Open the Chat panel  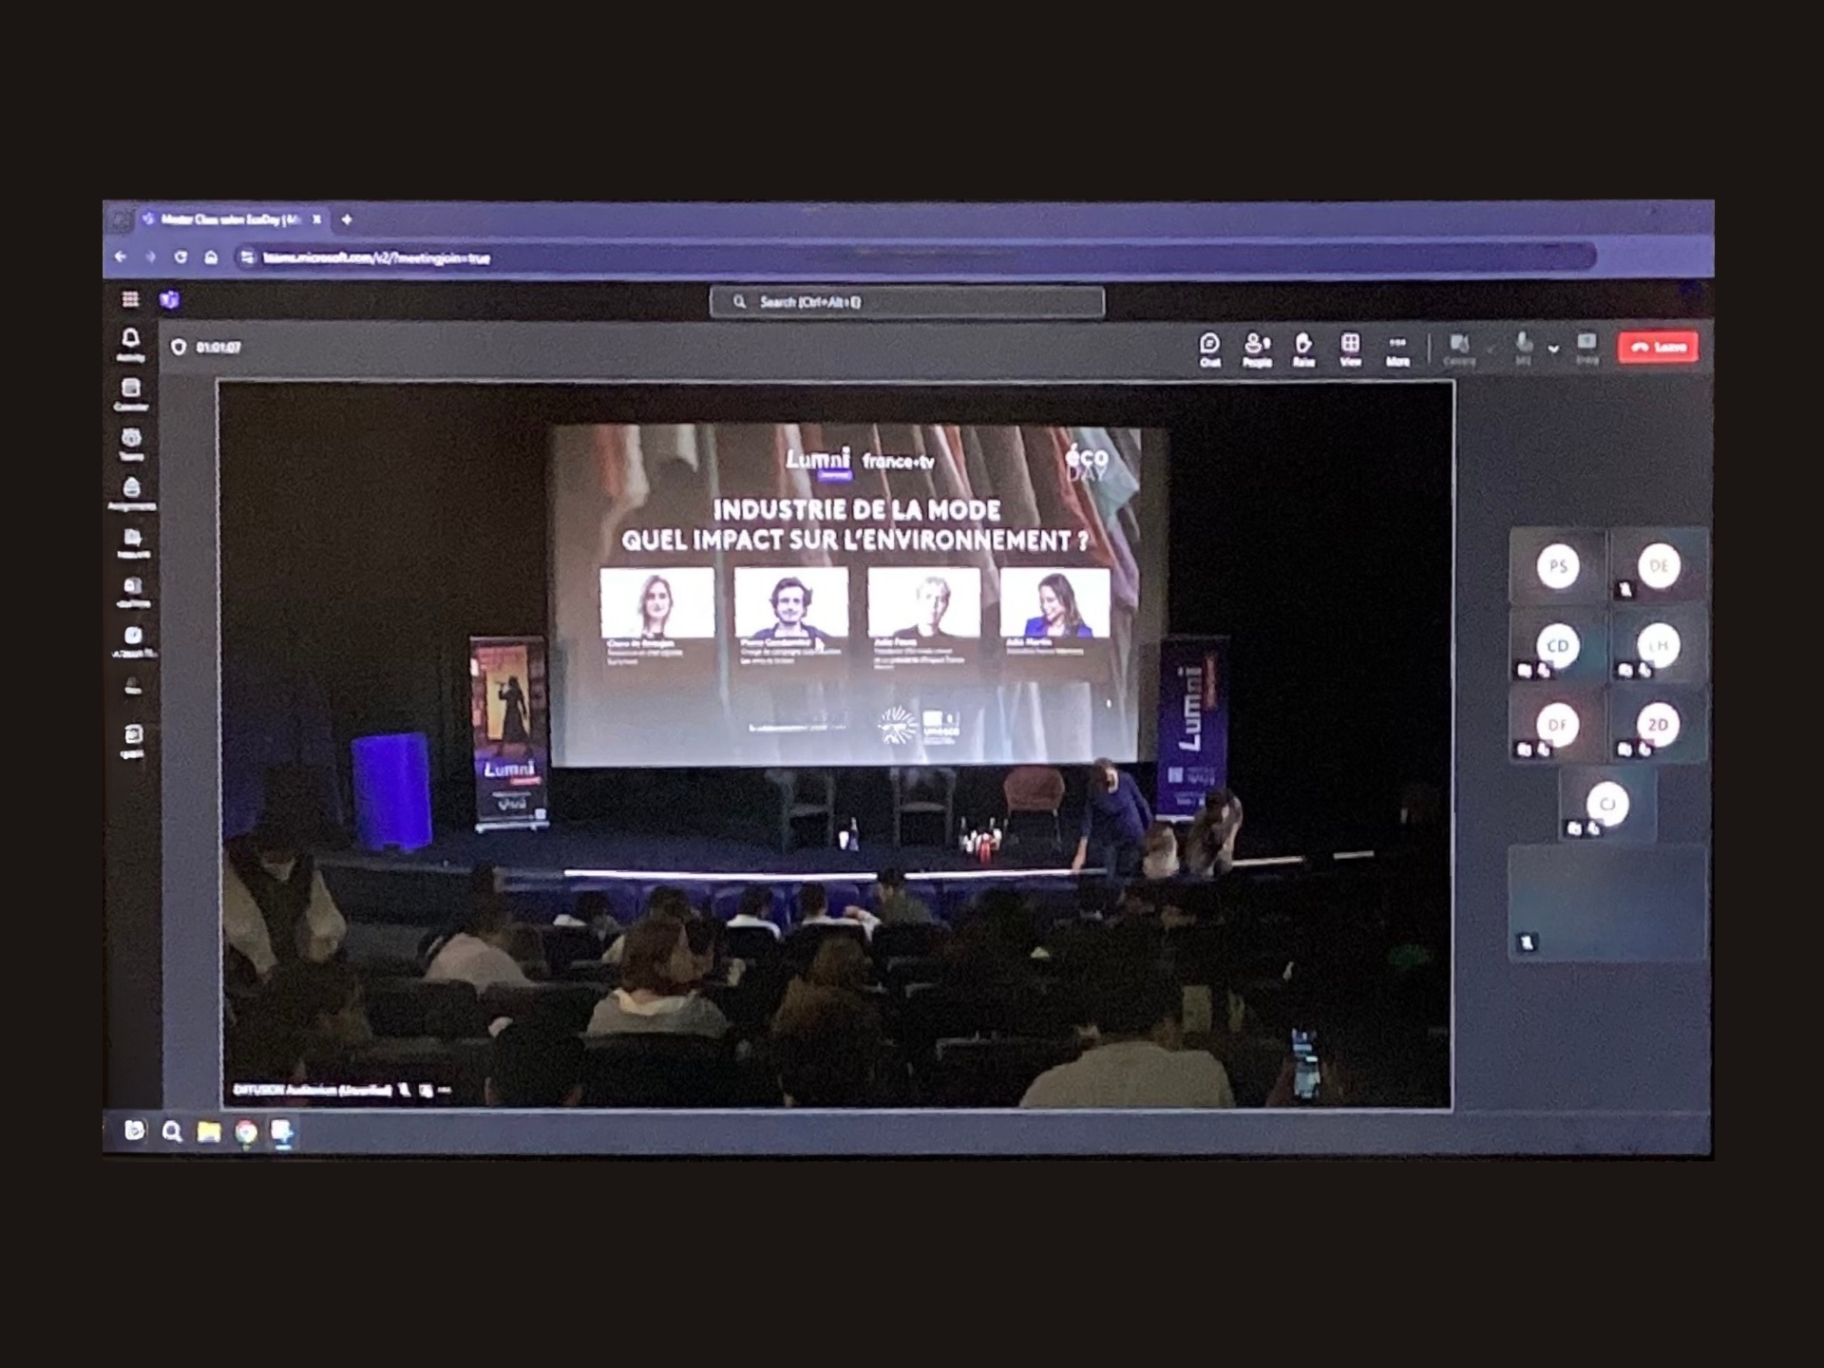coord(1209,348)
